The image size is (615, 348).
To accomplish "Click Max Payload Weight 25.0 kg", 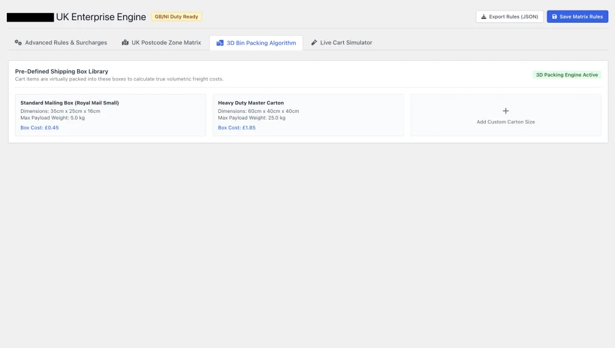I will coord(252,118).
